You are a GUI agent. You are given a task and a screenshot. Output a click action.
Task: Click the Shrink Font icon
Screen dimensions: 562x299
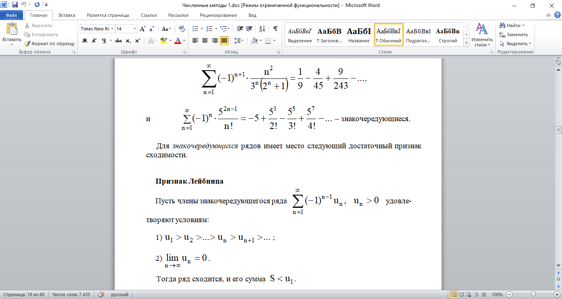click(x=152, y=29)
